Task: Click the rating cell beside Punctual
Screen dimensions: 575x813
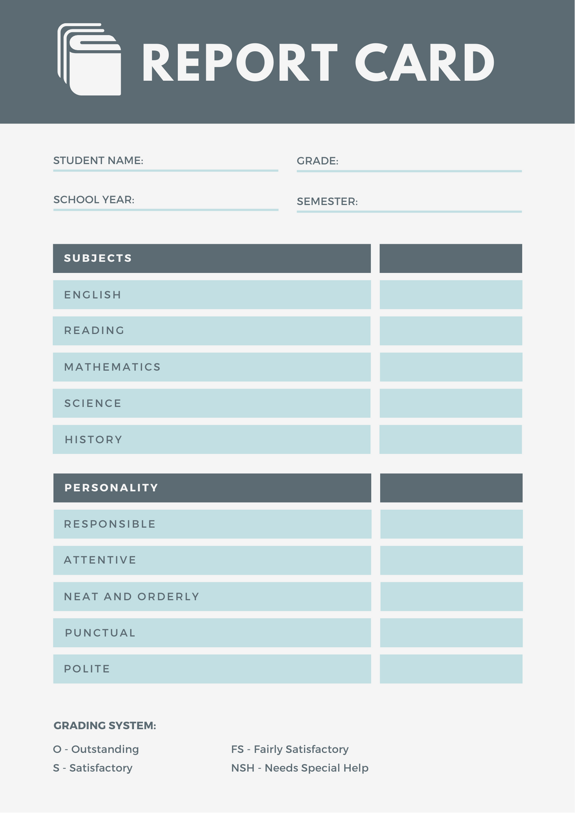Action: (x=451, y=633)
